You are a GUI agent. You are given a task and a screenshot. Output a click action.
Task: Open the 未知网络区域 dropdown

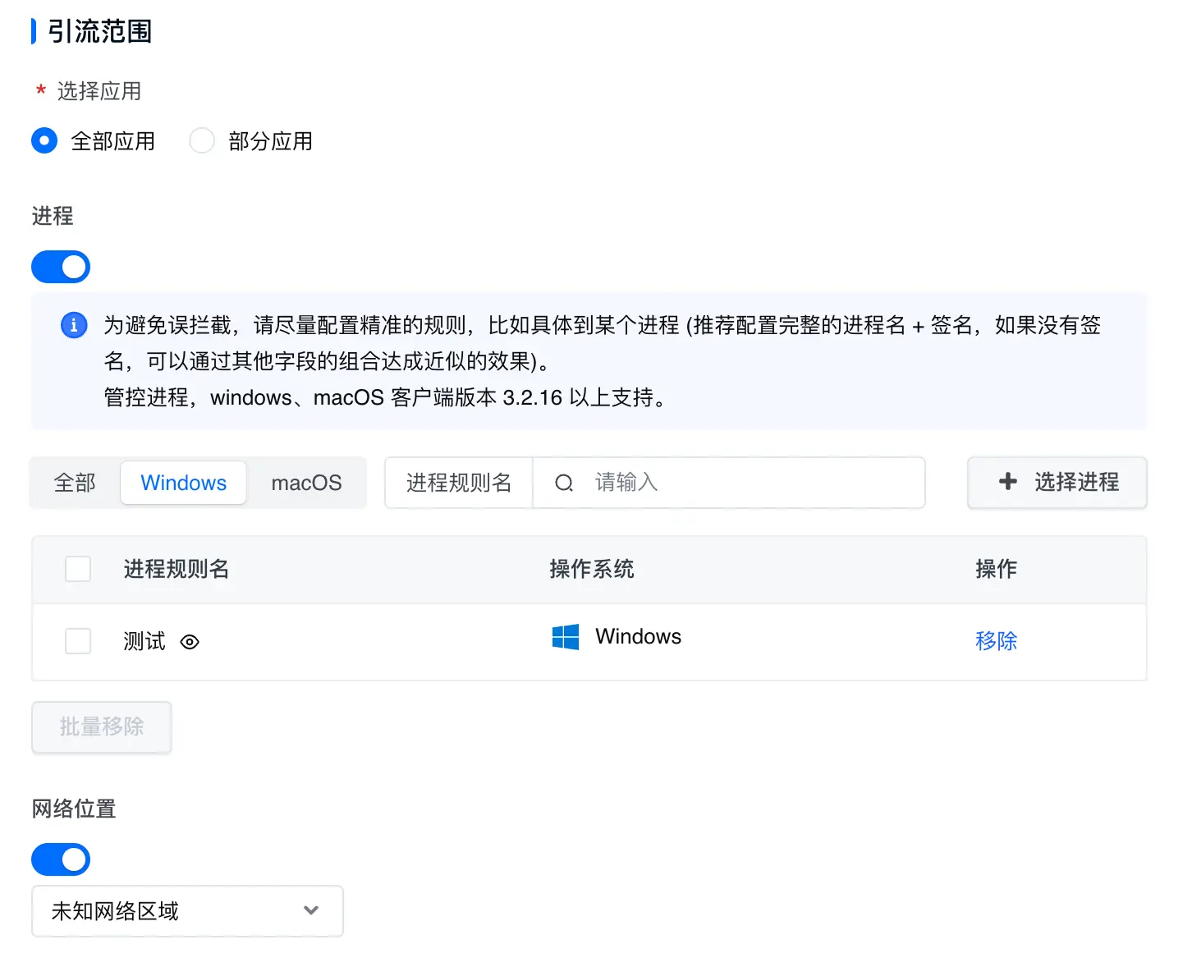click(x=187, y=911)
